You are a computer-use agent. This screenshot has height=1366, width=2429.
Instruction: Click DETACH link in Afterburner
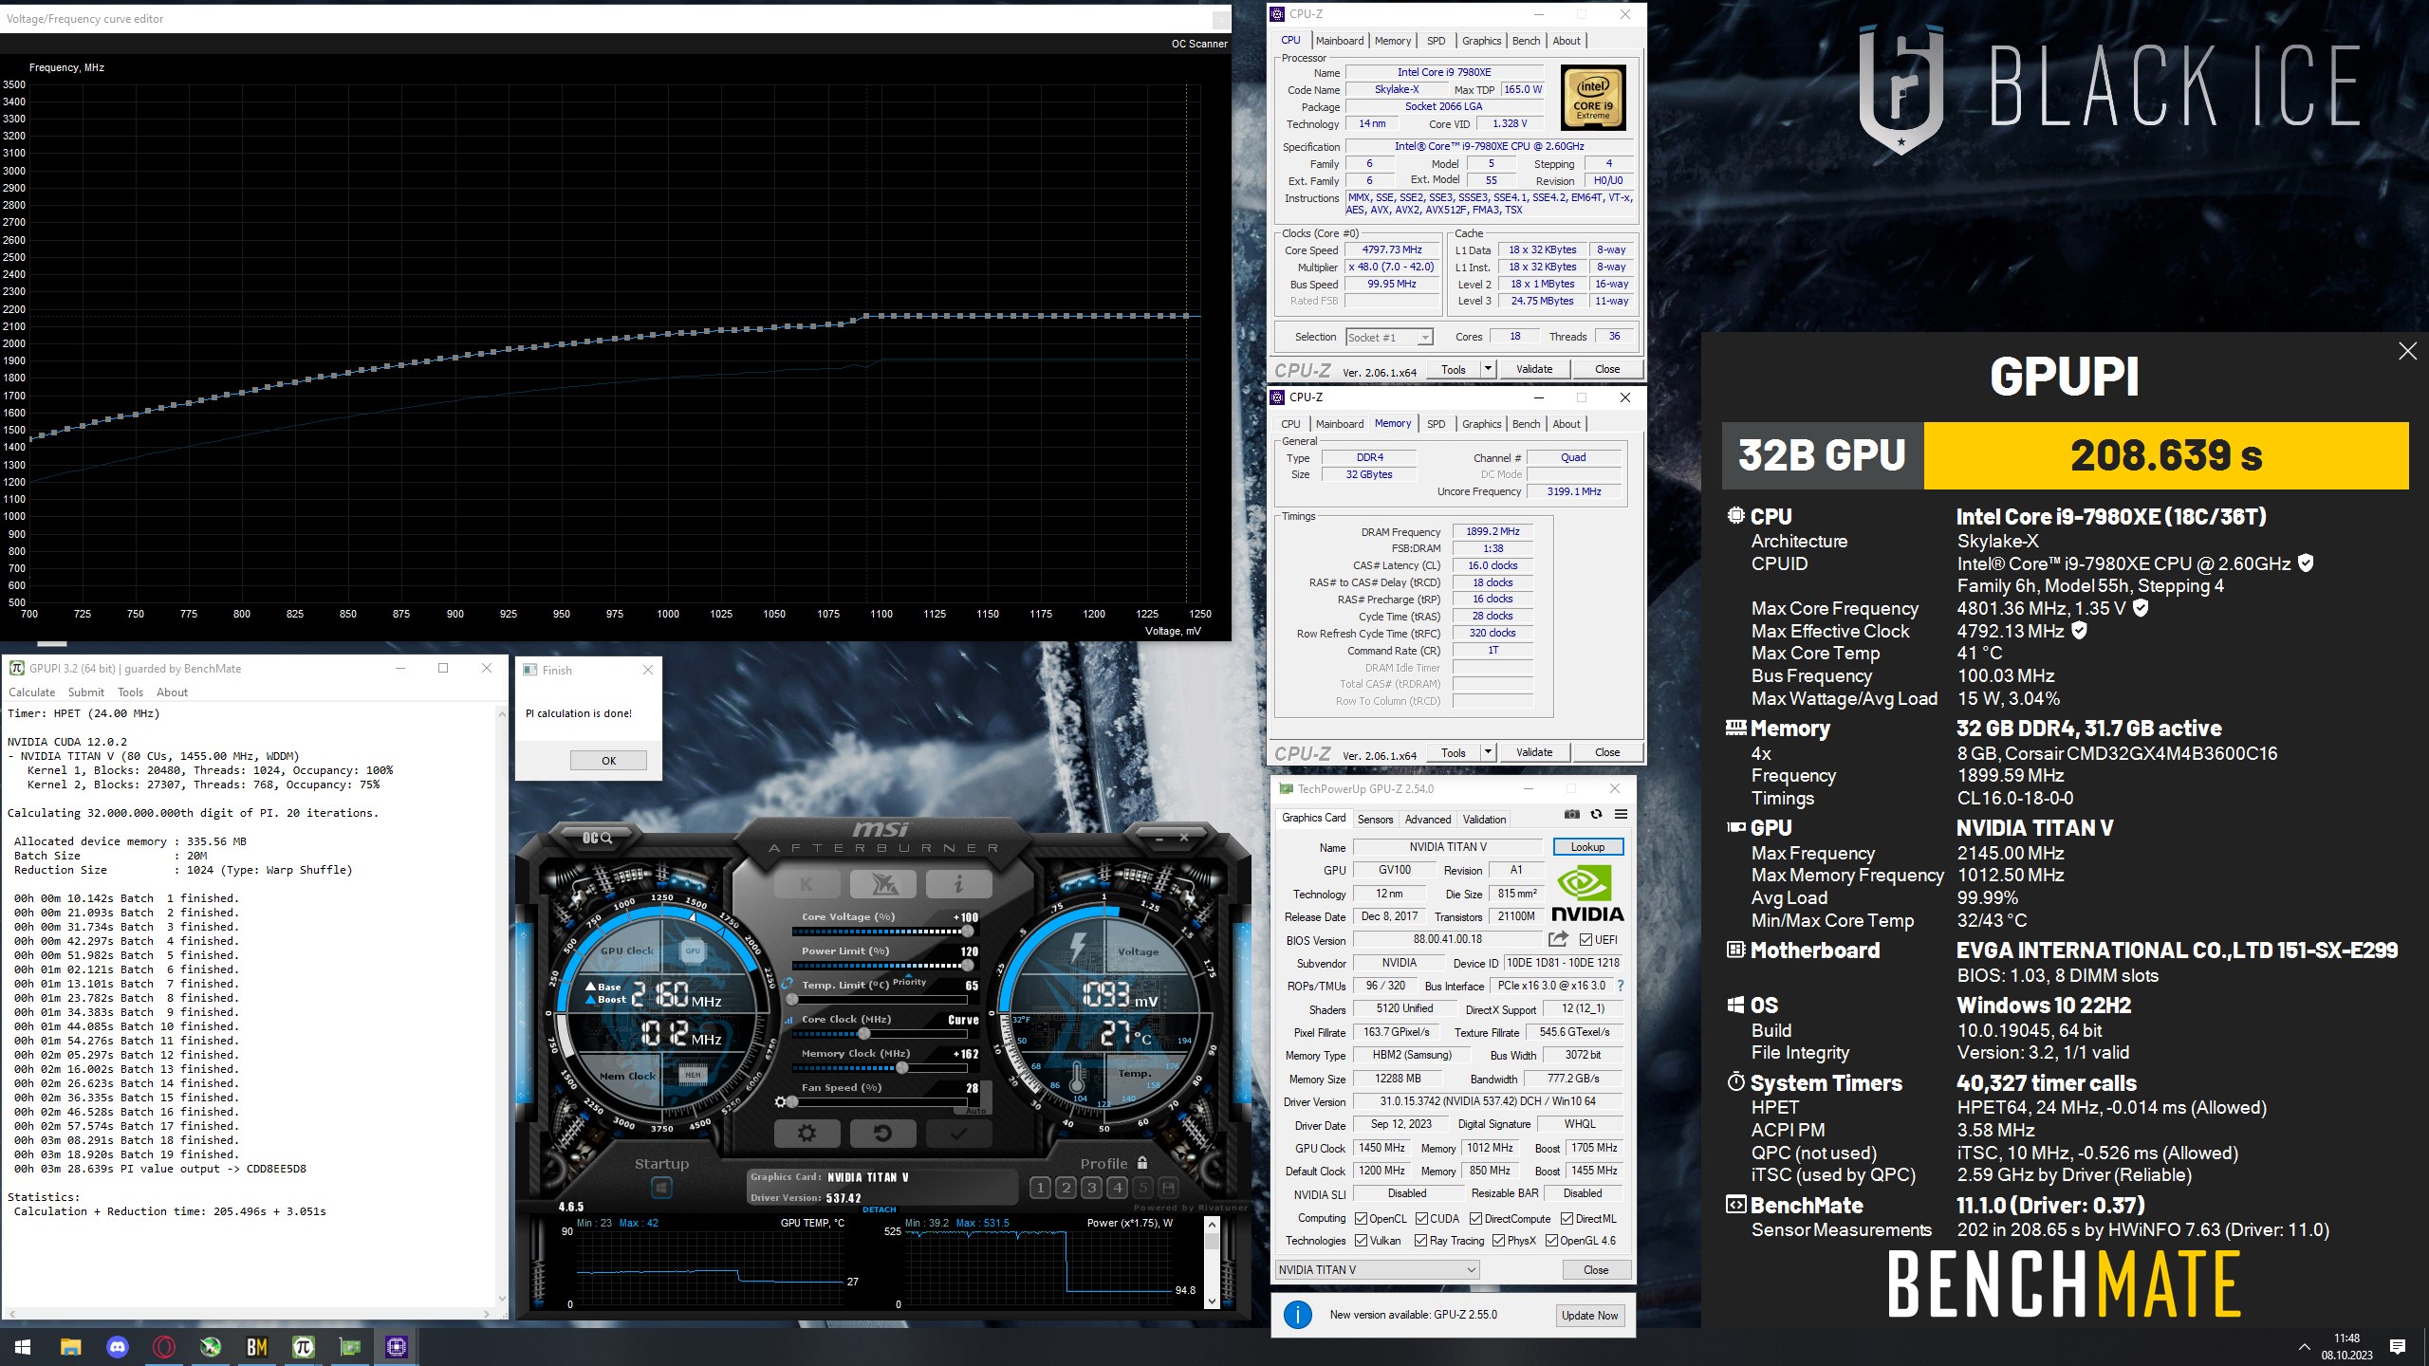(x=879, y=1209)
